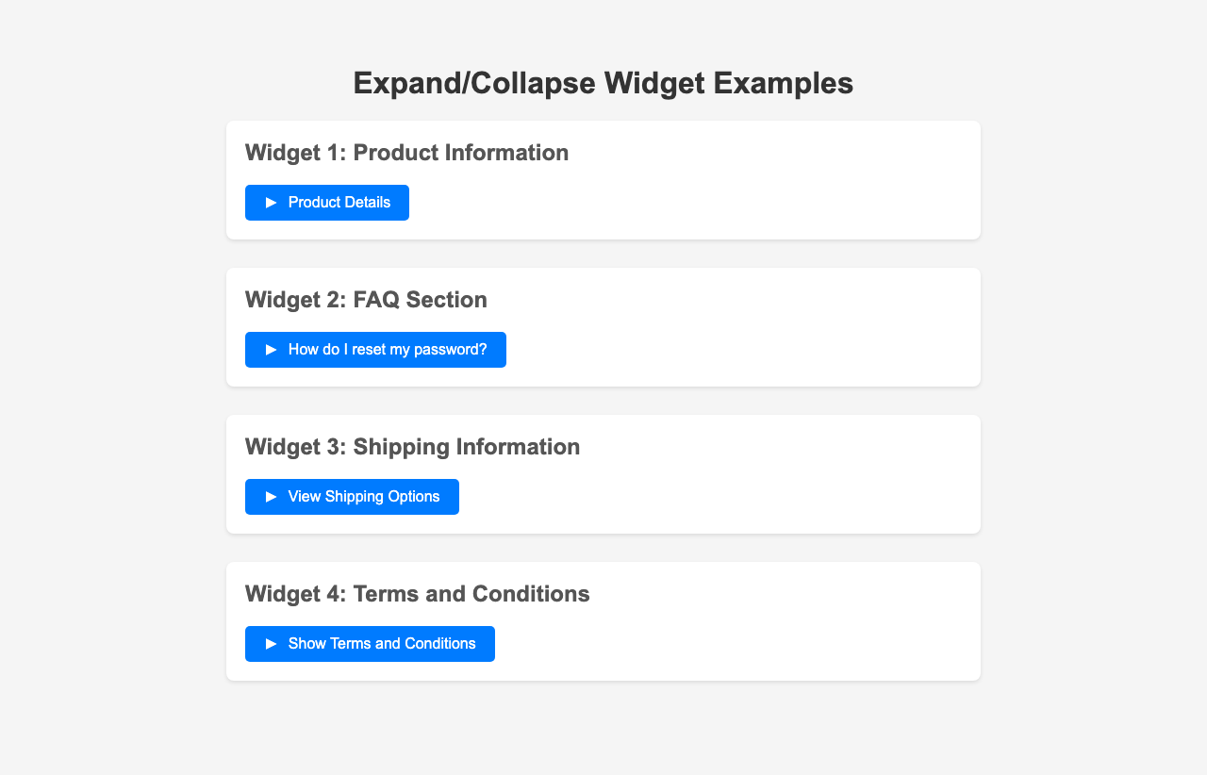1207x775 pixels.
Task: Click the triangle arrow beside Product Details
Action: click(272, 203)
